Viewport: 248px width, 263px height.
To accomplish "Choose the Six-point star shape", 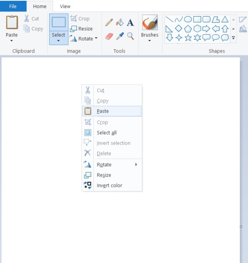I will (197, 38).
